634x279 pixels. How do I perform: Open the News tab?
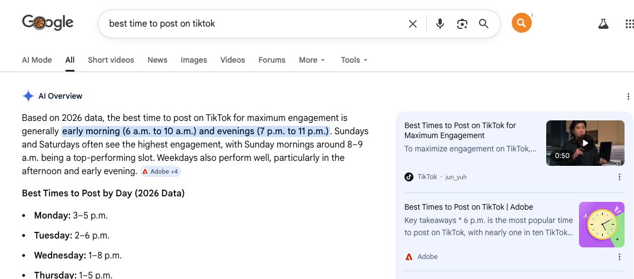(x=157, y=60)
